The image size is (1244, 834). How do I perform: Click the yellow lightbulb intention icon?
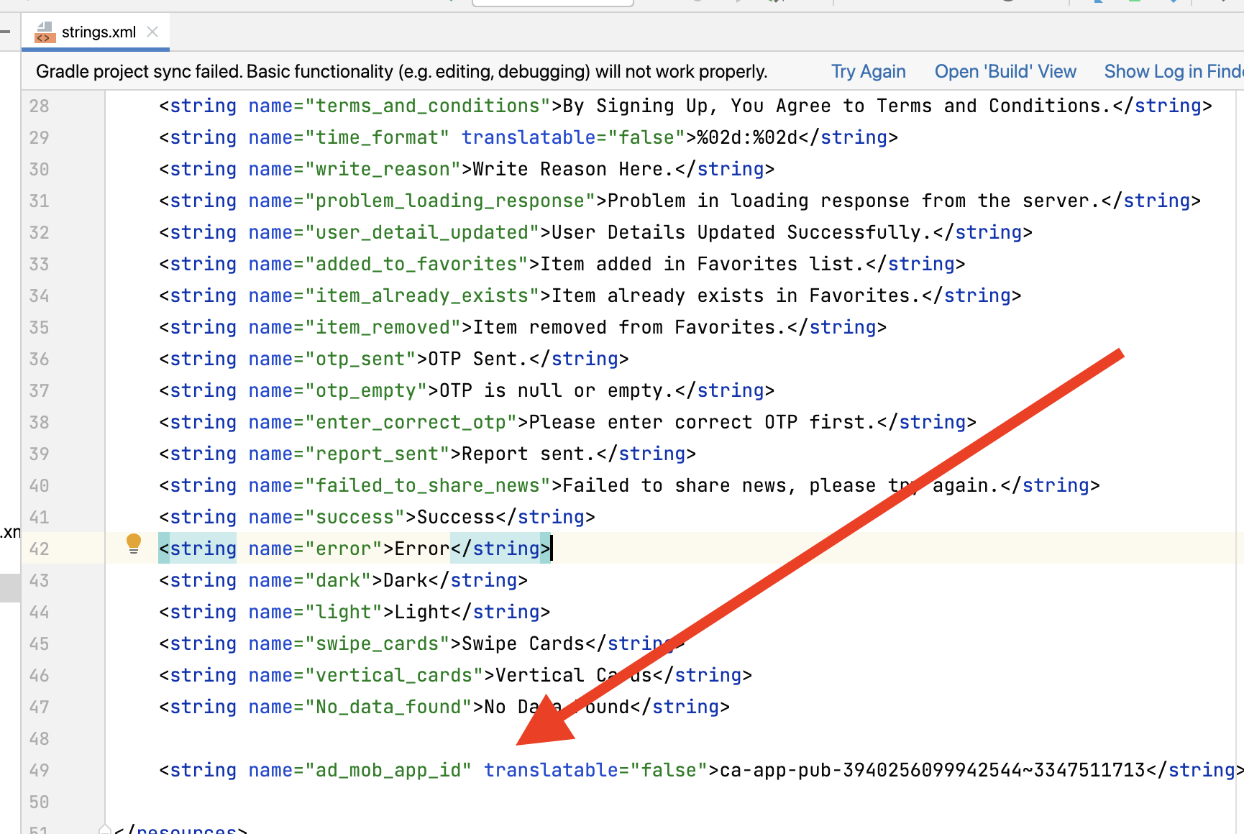pos(134,544)
